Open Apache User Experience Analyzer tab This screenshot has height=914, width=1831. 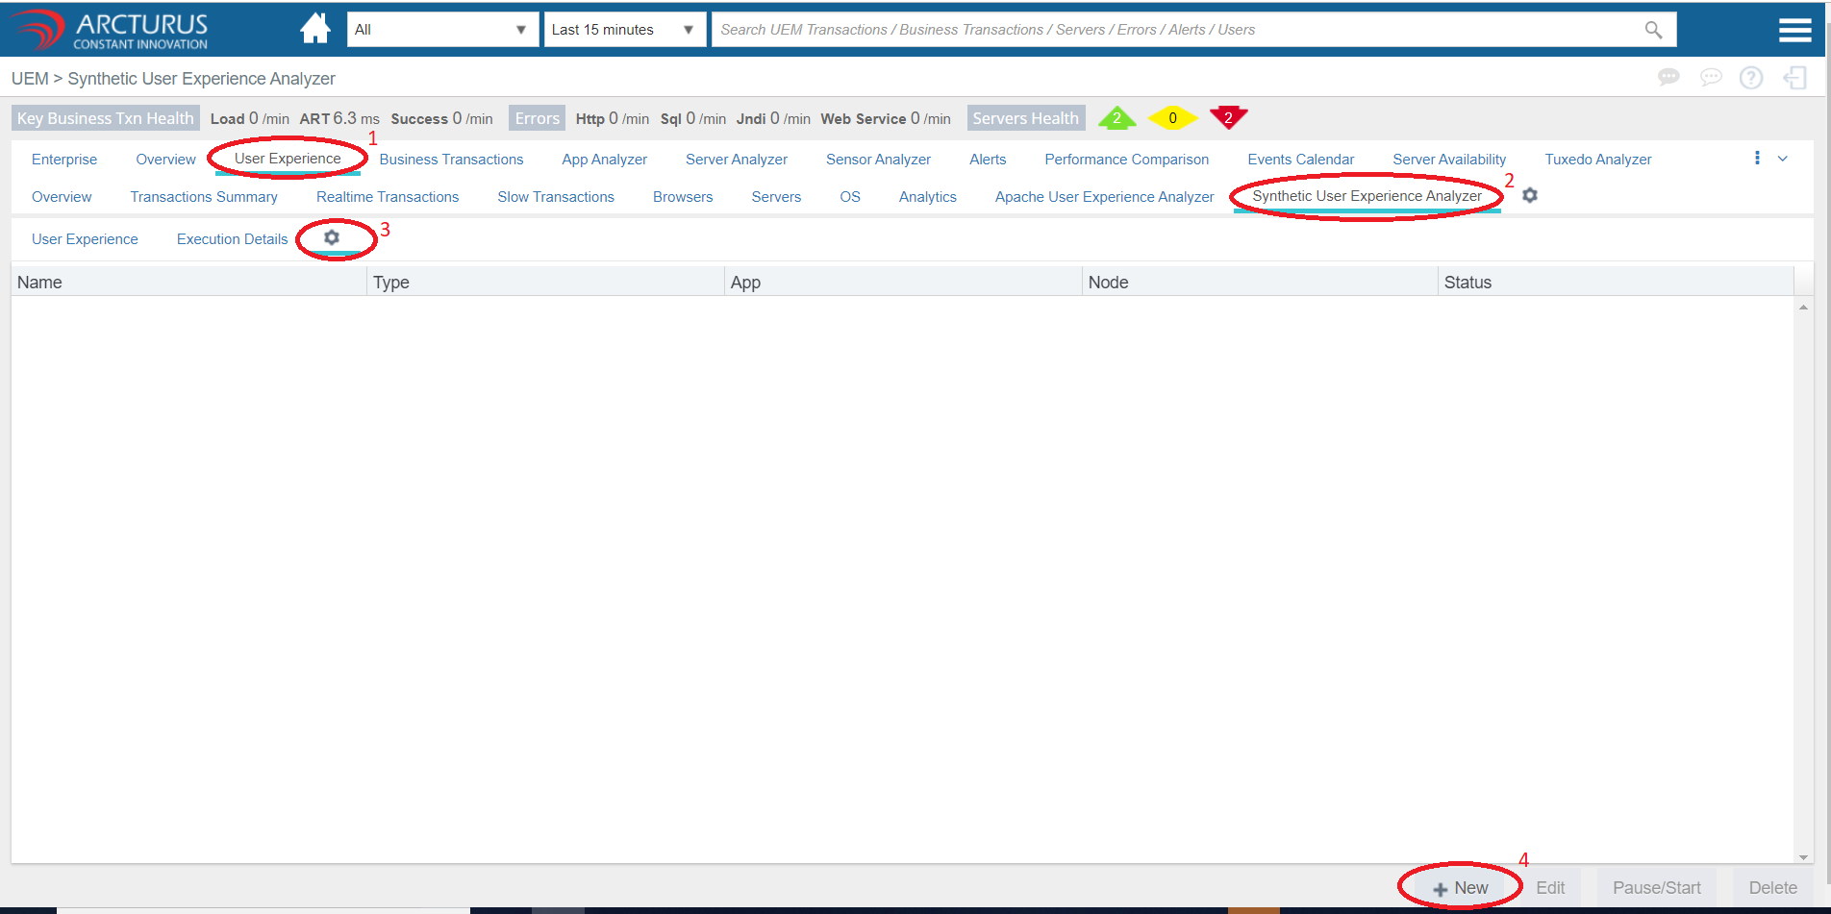1104,197
